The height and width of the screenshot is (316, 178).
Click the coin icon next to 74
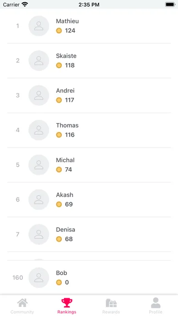click(x=59, y=170)
